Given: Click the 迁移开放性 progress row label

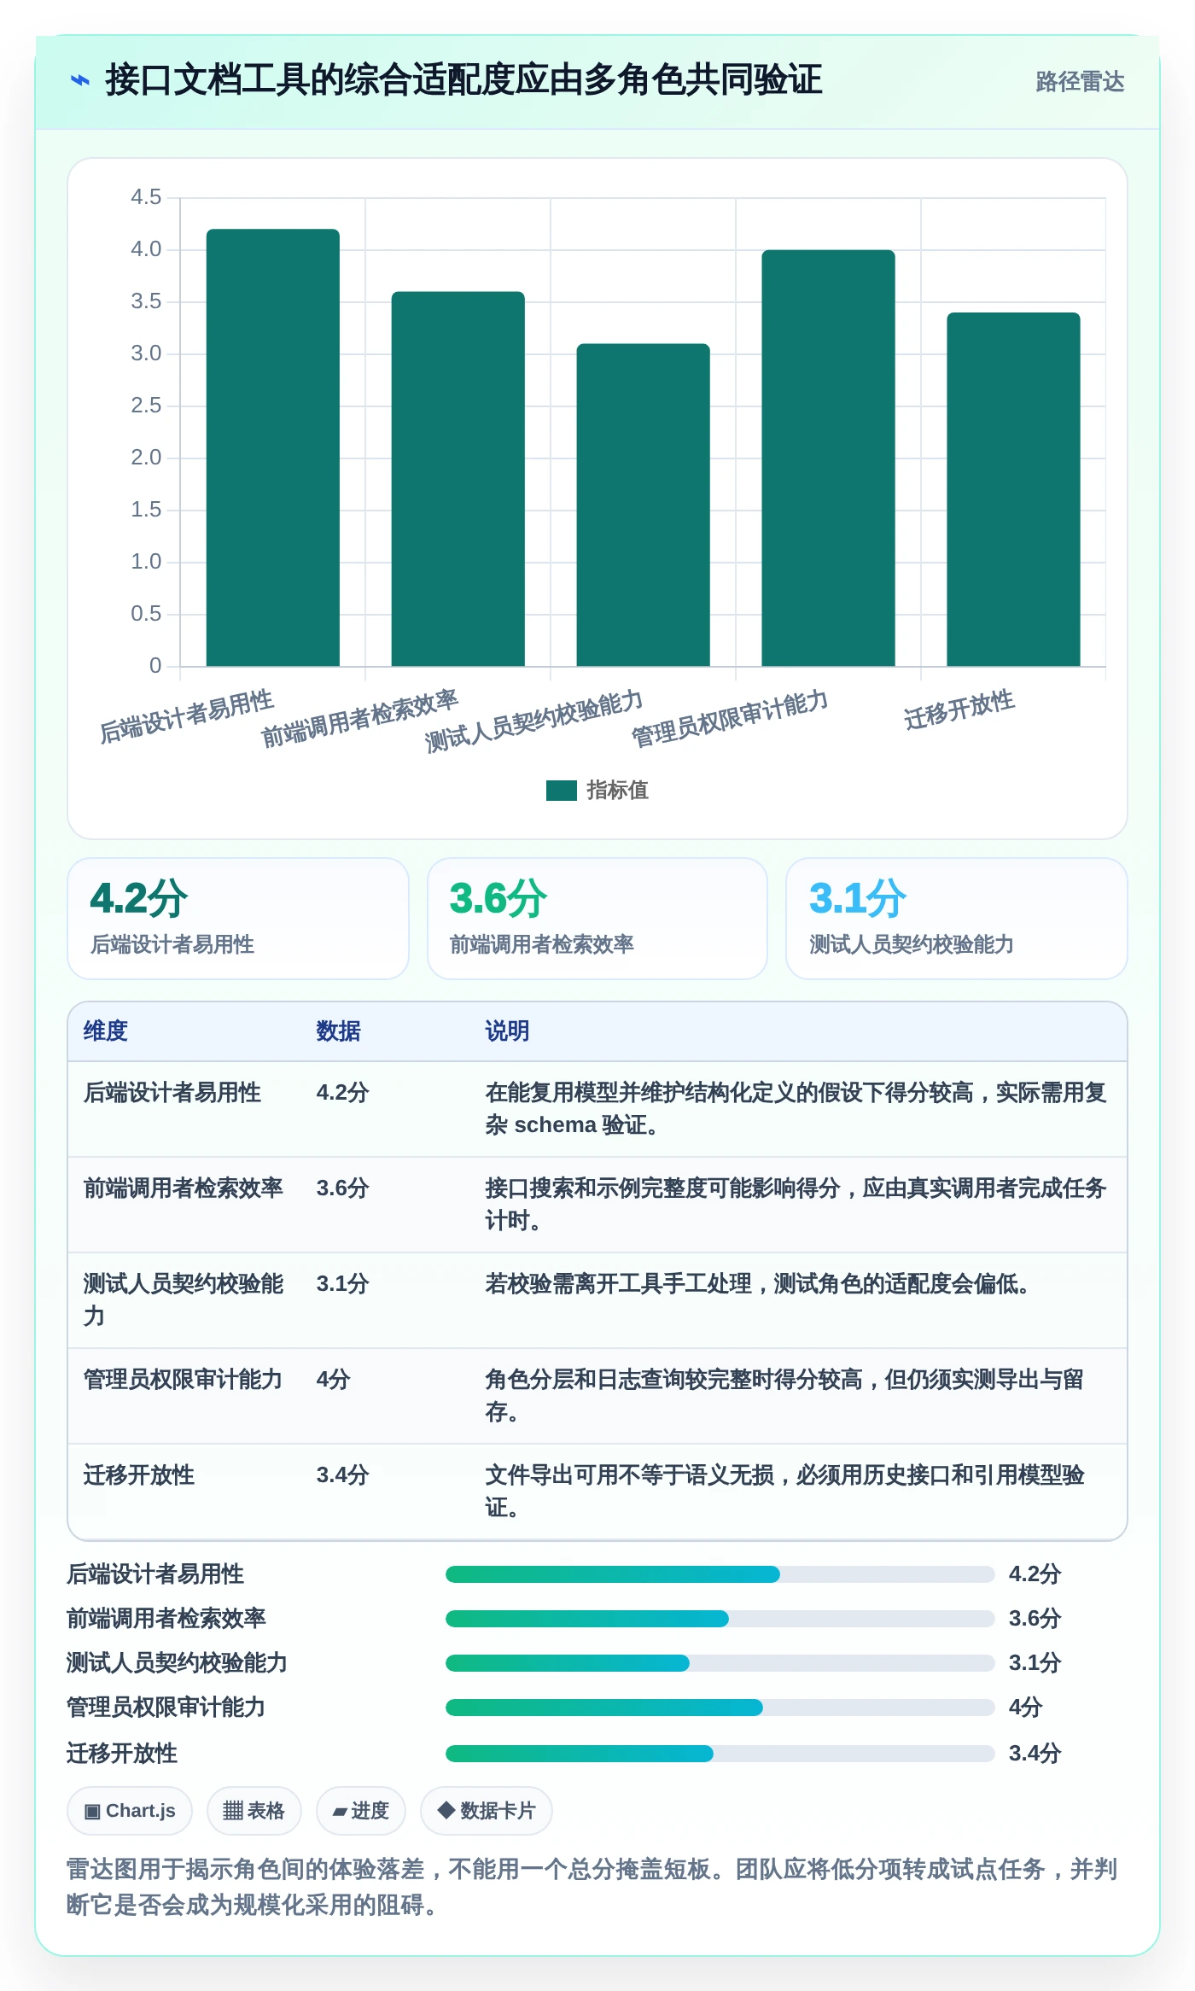Looking at the screenshot, I should (122, 1754).
